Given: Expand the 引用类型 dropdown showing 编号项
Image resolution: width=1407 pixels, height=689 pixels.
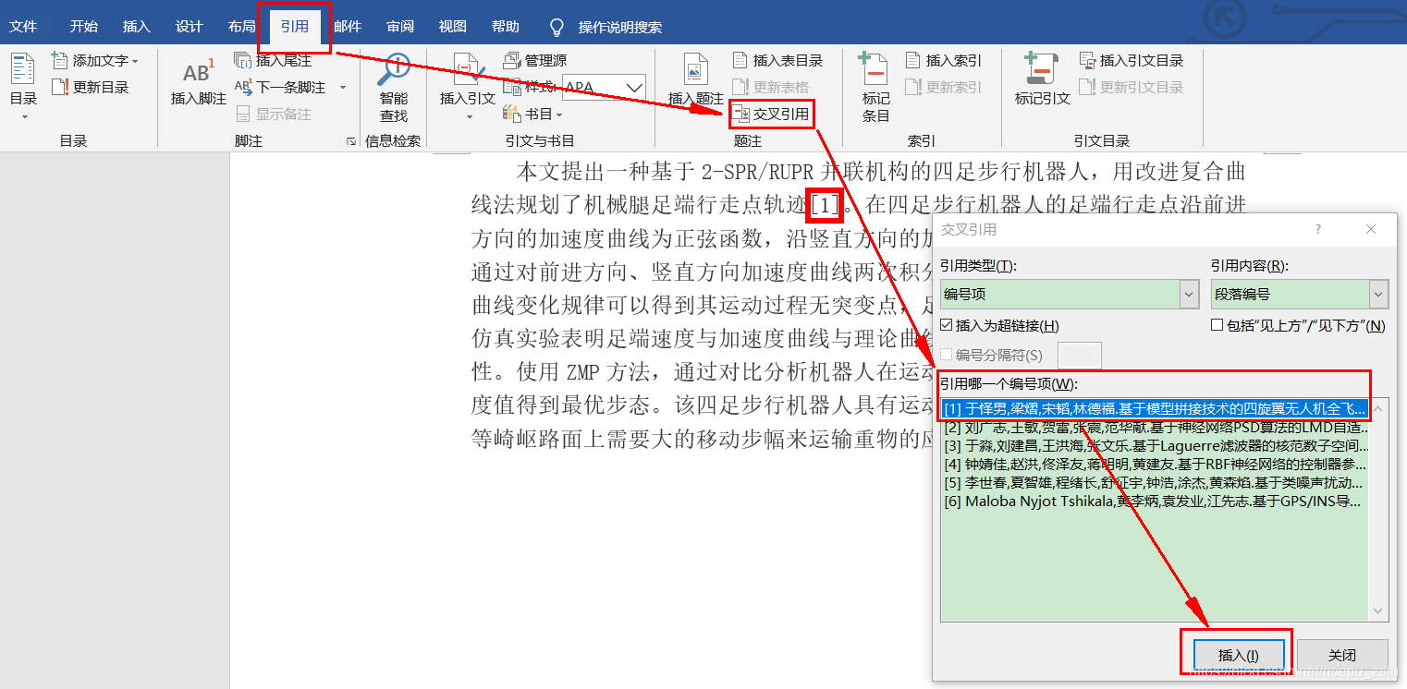Looking at the screenshot, I should pos(1189,295).
